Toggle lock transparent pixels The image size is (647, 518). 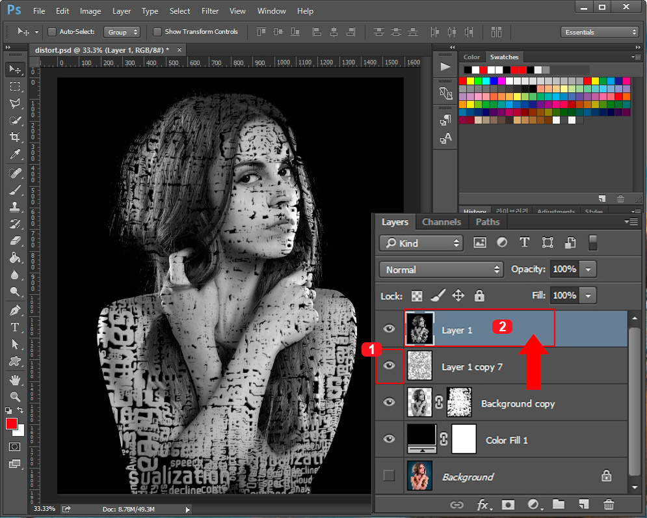[417, 295]
